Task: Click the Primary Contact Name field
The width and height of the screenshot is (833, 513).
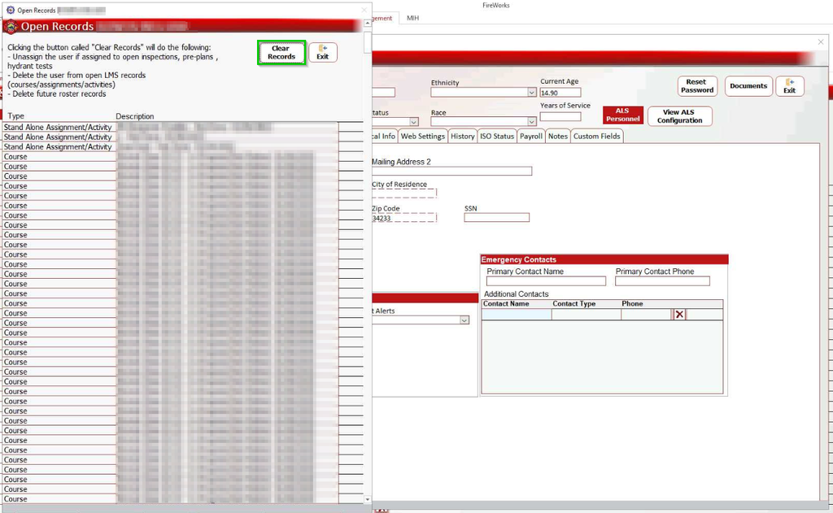Action: 546,281
